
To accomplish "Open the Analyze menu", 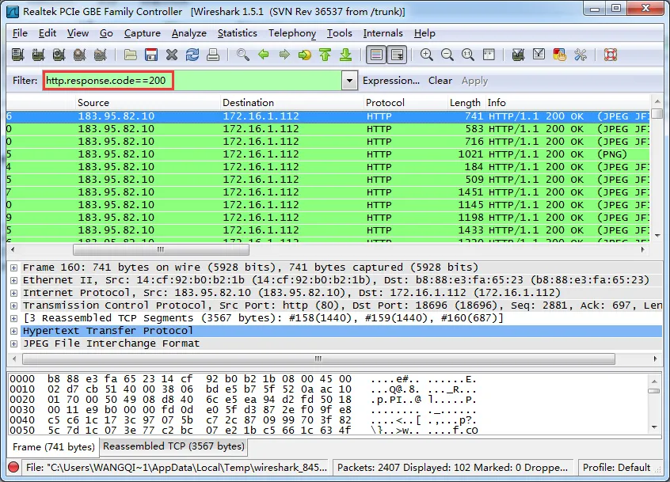I will [188, 33].
